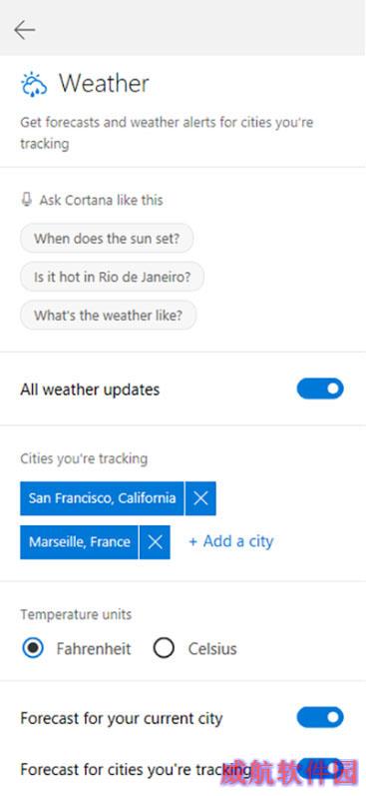This screenshot has height=796, width=366.
Task: Choose suggestion What's the weather like?
Action: (x=108, y=316)
